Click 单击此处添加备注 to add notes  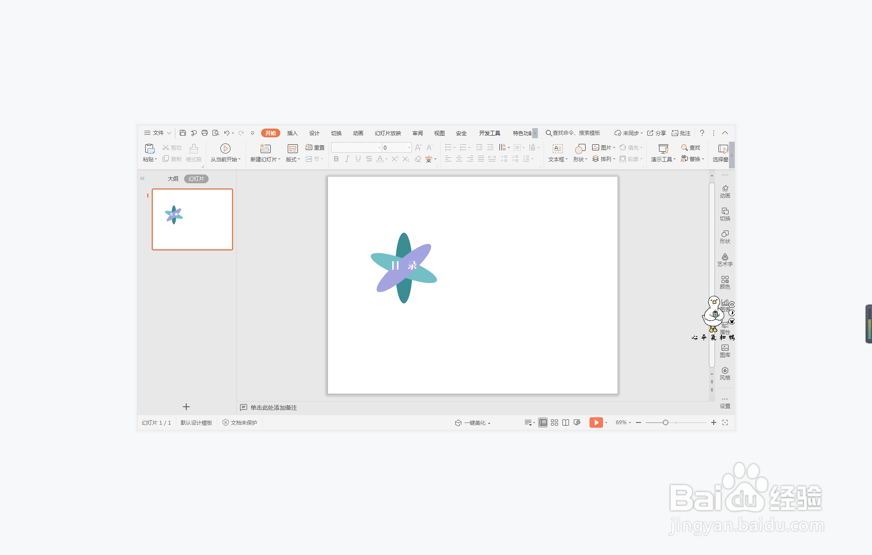coord(273,408)
